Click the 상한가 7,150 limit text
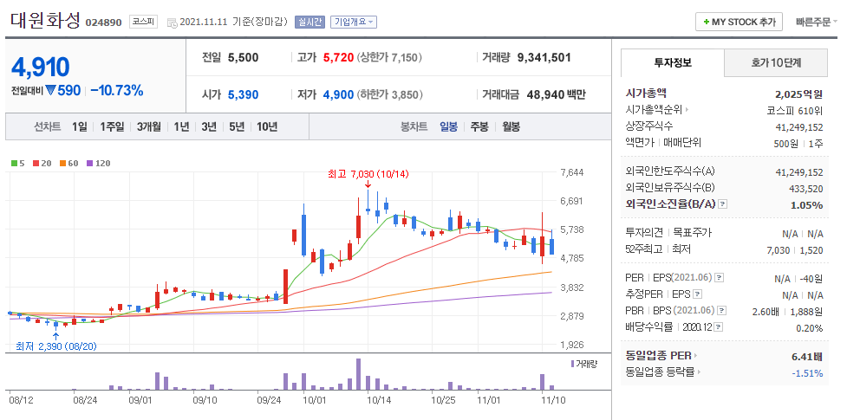Screen dimensions: 847x420 [x=389, y=57]
